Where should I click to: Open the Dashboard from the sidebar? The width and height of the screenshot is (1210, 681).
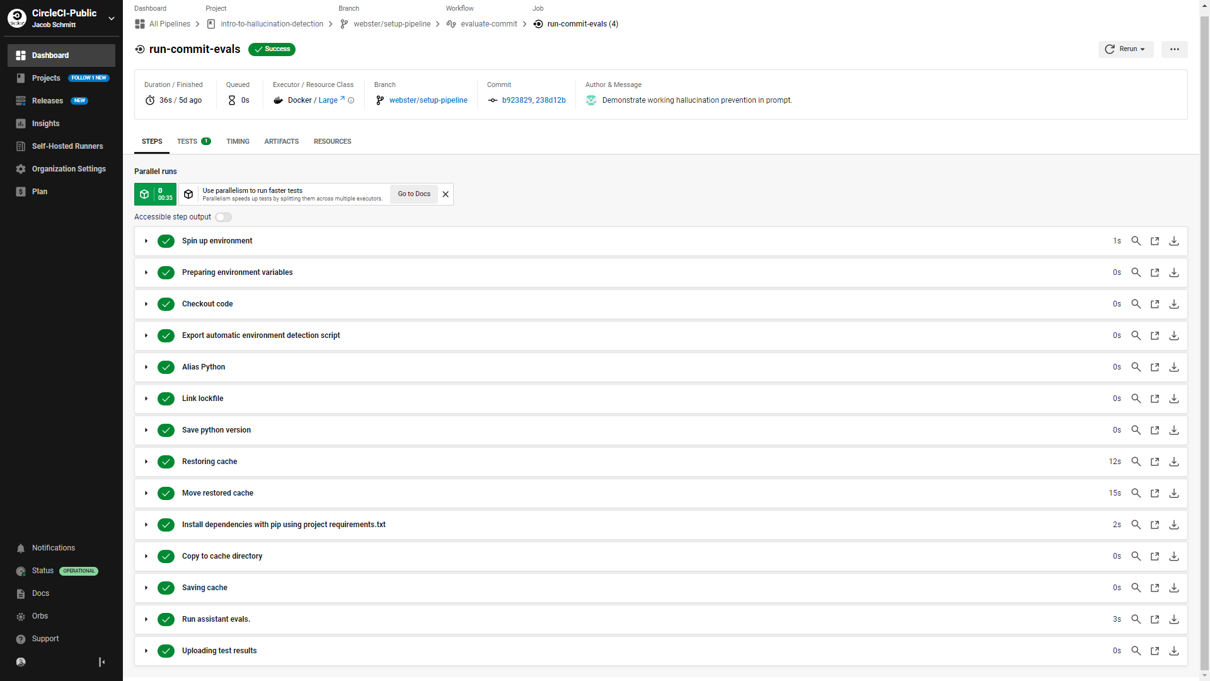pos(50,55)
